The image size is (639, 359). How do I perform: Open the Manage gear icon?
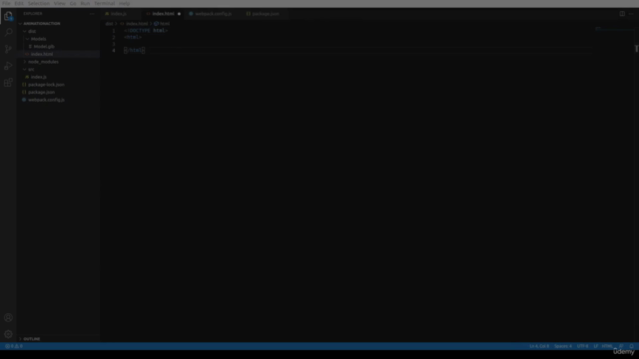(x=8, y=334)
